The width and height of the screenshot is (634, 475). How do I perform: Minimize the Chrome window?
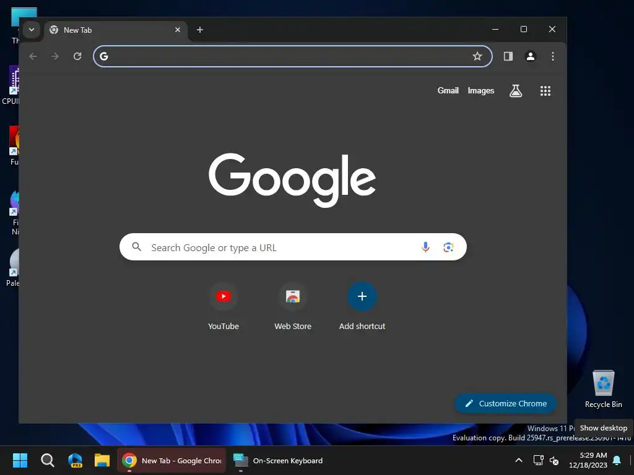point(495,29)
